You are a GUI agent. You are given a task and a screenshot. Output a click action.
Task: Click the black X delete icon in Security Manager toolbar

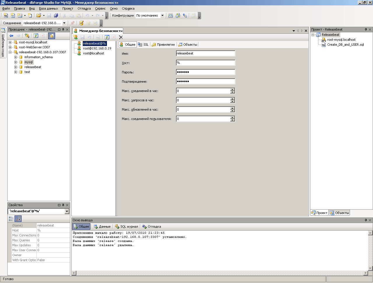[121, 37]
